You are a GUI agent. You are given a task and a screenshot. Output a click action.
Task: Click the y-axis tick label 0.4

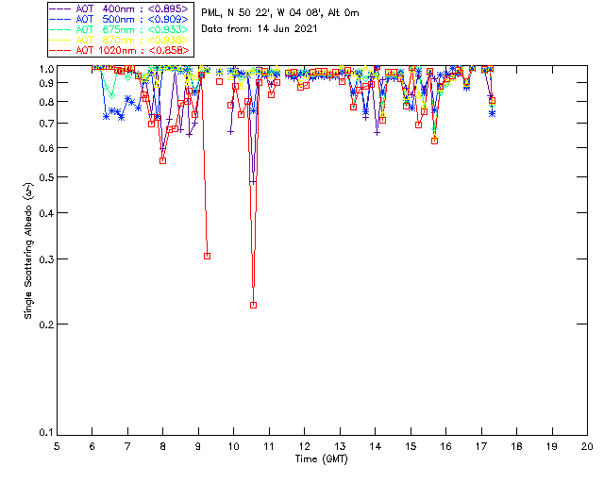[46, 213]
